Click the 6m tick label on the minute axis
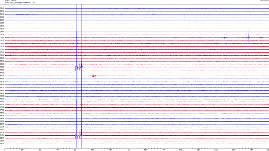 coord(58,150)
